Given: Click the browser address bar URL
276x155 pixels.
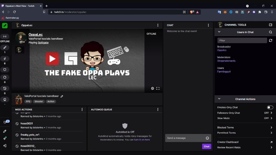Looking at the screenshot, I should pyautogui.click(x=70, y=12).
